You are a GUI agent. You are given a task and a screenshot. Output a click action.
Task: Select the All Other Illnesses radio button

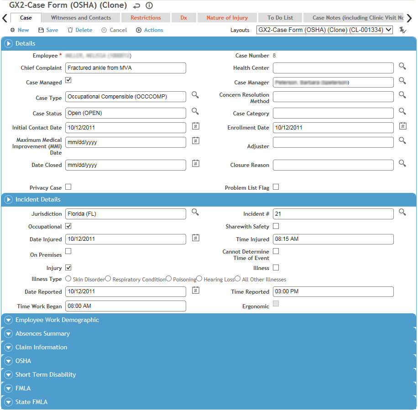[x=238, y=279]
